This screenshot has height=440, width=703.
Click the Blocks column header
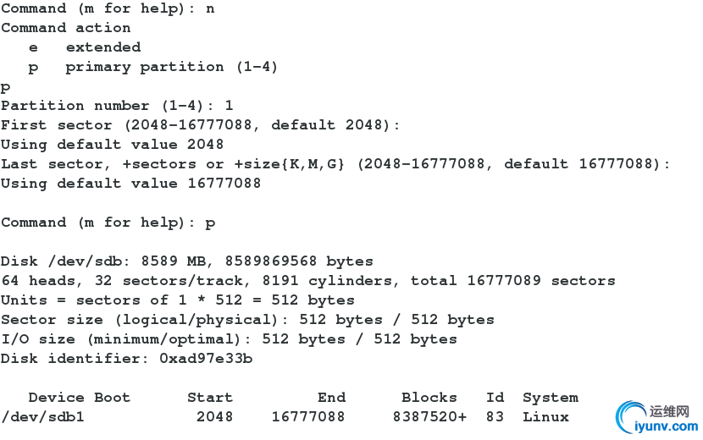coord(429,398)
